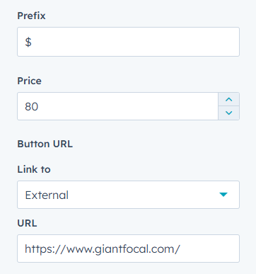256x274 pixels.
Task: Click the giantfocal.com URL text
Action: (x=103, y=249)
